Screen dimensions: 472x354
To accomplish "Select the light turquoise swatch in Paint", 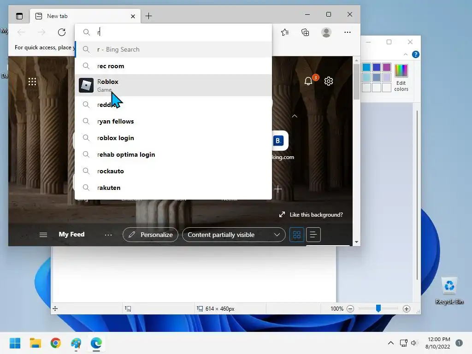I will (366, 77).
